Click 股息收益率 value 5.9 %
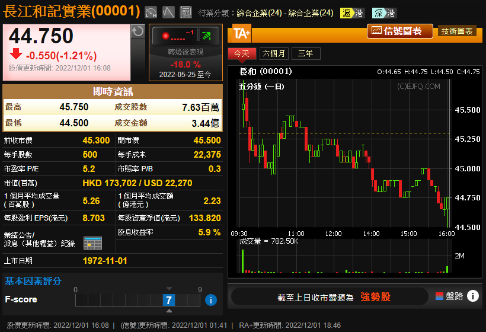Viewport: 486px width, 332px height. (x=209, y=232)
